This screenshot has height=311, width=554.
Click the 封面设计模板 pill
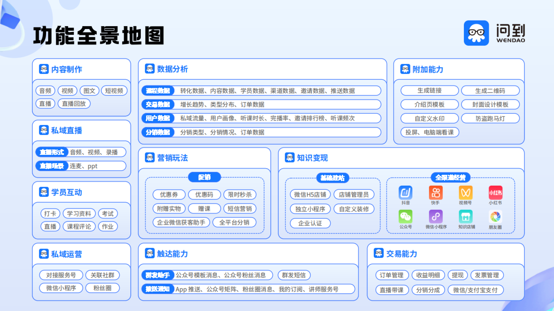490,104
